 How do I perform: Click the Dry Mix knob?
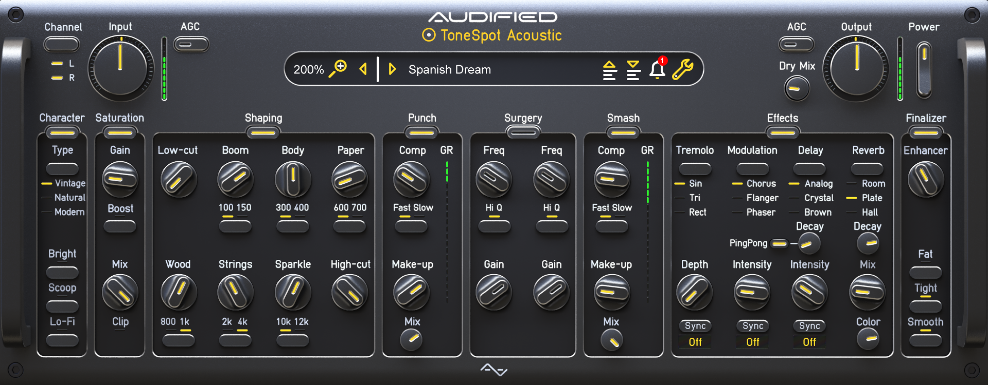(797, 88)
